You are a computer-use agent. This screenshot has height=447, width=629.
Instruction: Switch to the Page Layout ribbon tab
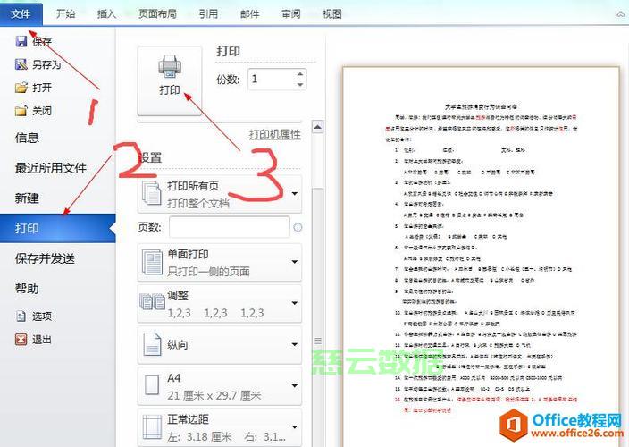pos(157,13)
